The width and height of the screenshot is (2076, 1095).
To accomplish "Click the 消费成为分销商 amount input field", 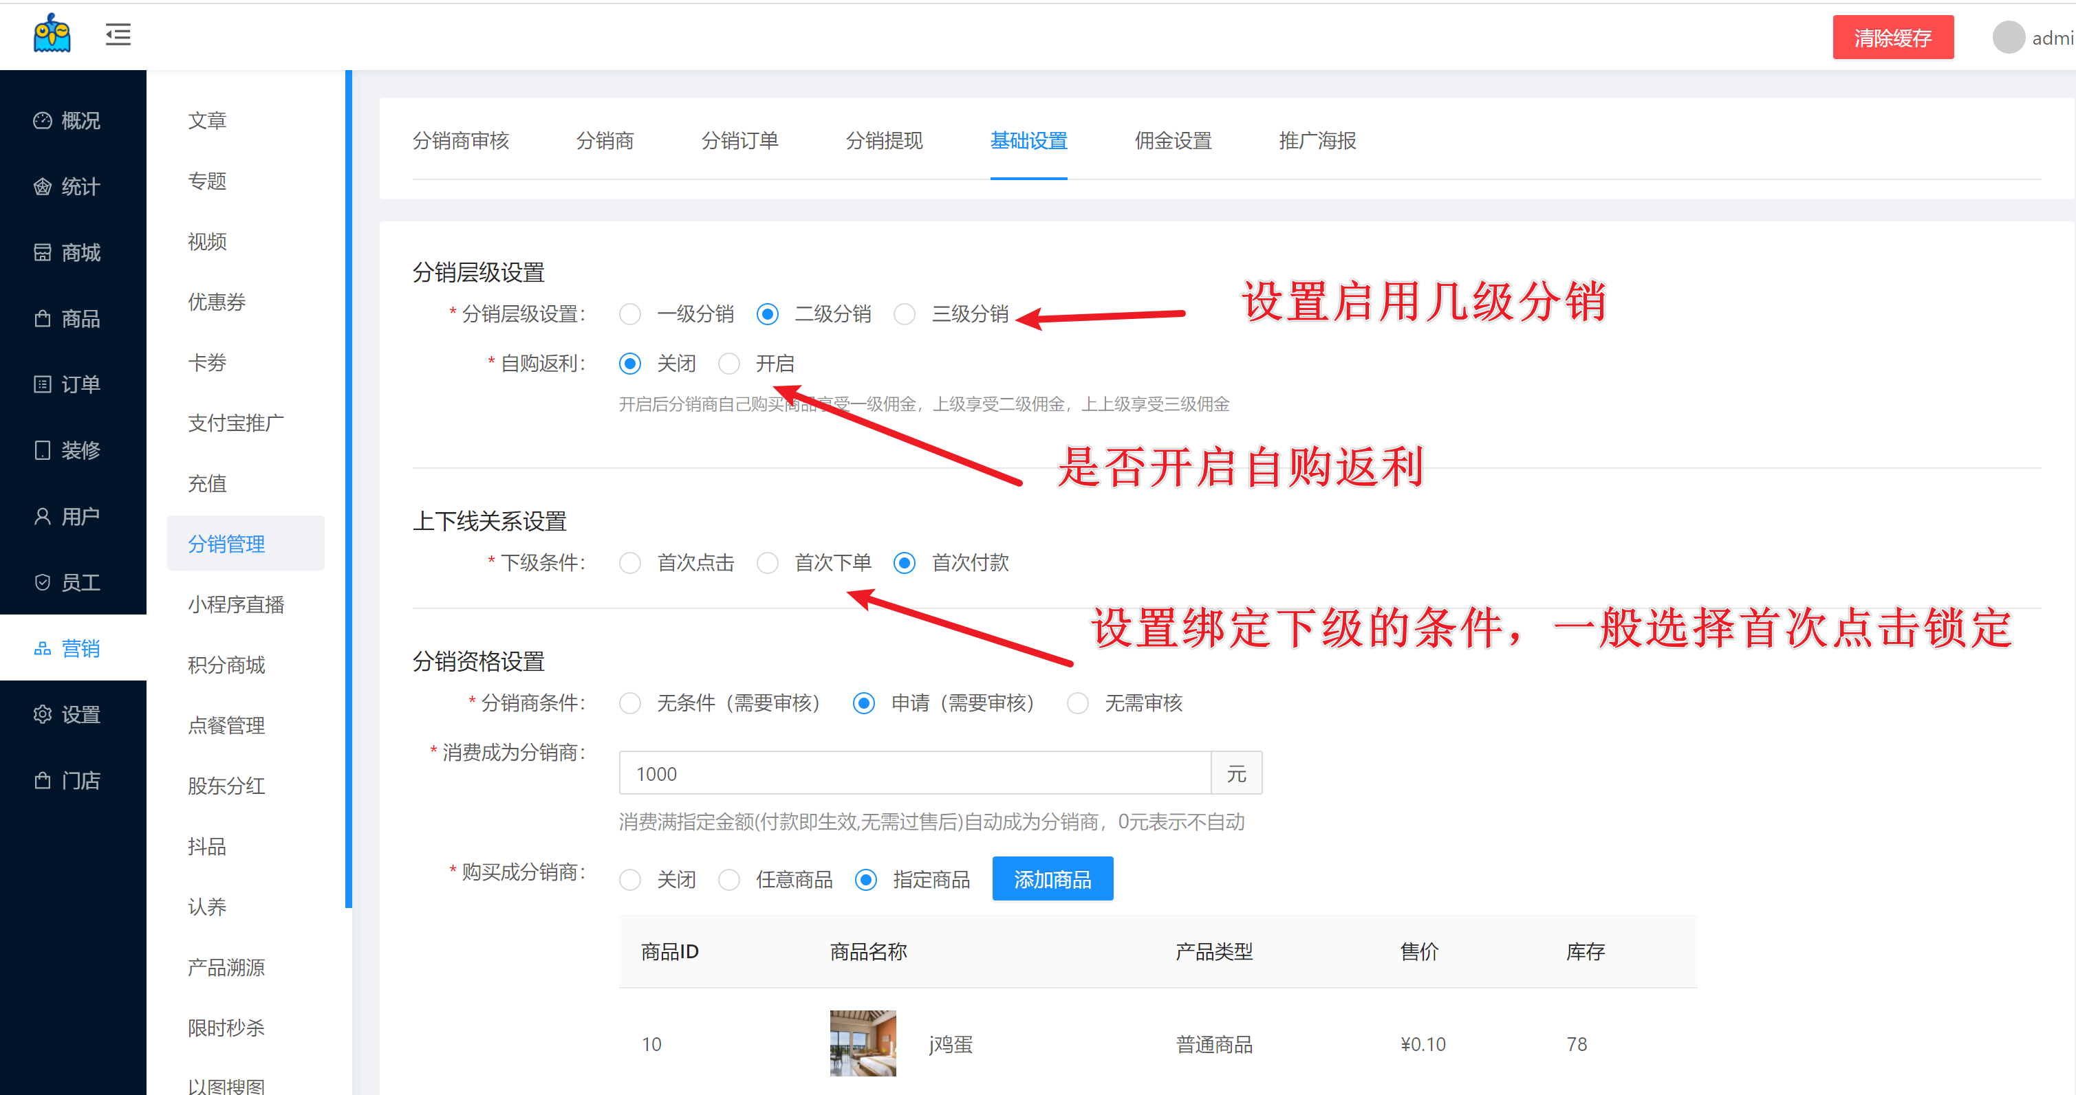I will (x=915, y=774).
